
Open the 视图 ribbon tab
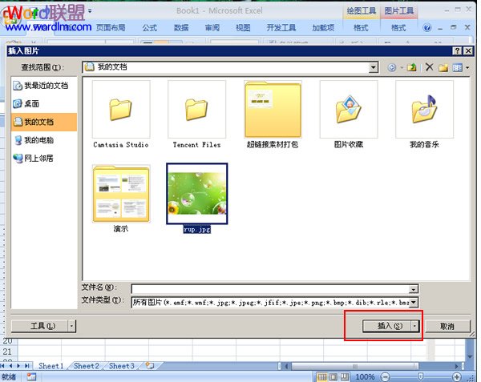243,28
